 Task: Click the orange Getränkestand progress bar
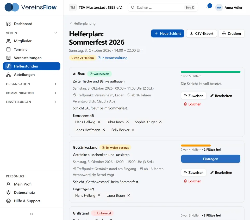(196, 146)
